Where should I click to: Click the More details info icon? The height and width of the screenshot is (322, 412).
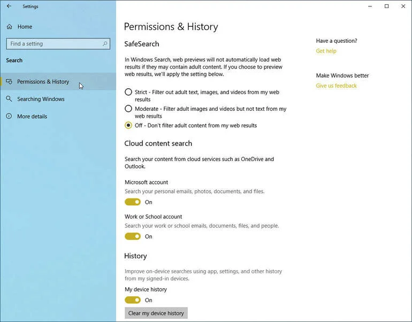pos(9,116)
